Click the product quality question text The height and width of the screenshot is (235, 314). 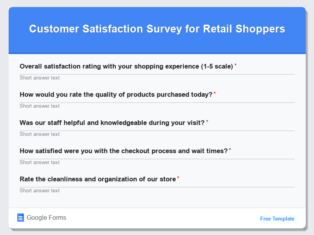(117, 94)
